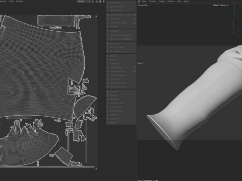
Task: Select Start Interactive Mapping
Action: 121,35
